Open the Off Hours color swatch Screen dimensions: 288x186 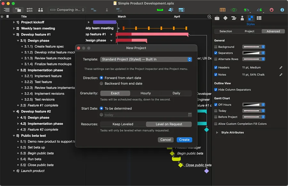253,105
